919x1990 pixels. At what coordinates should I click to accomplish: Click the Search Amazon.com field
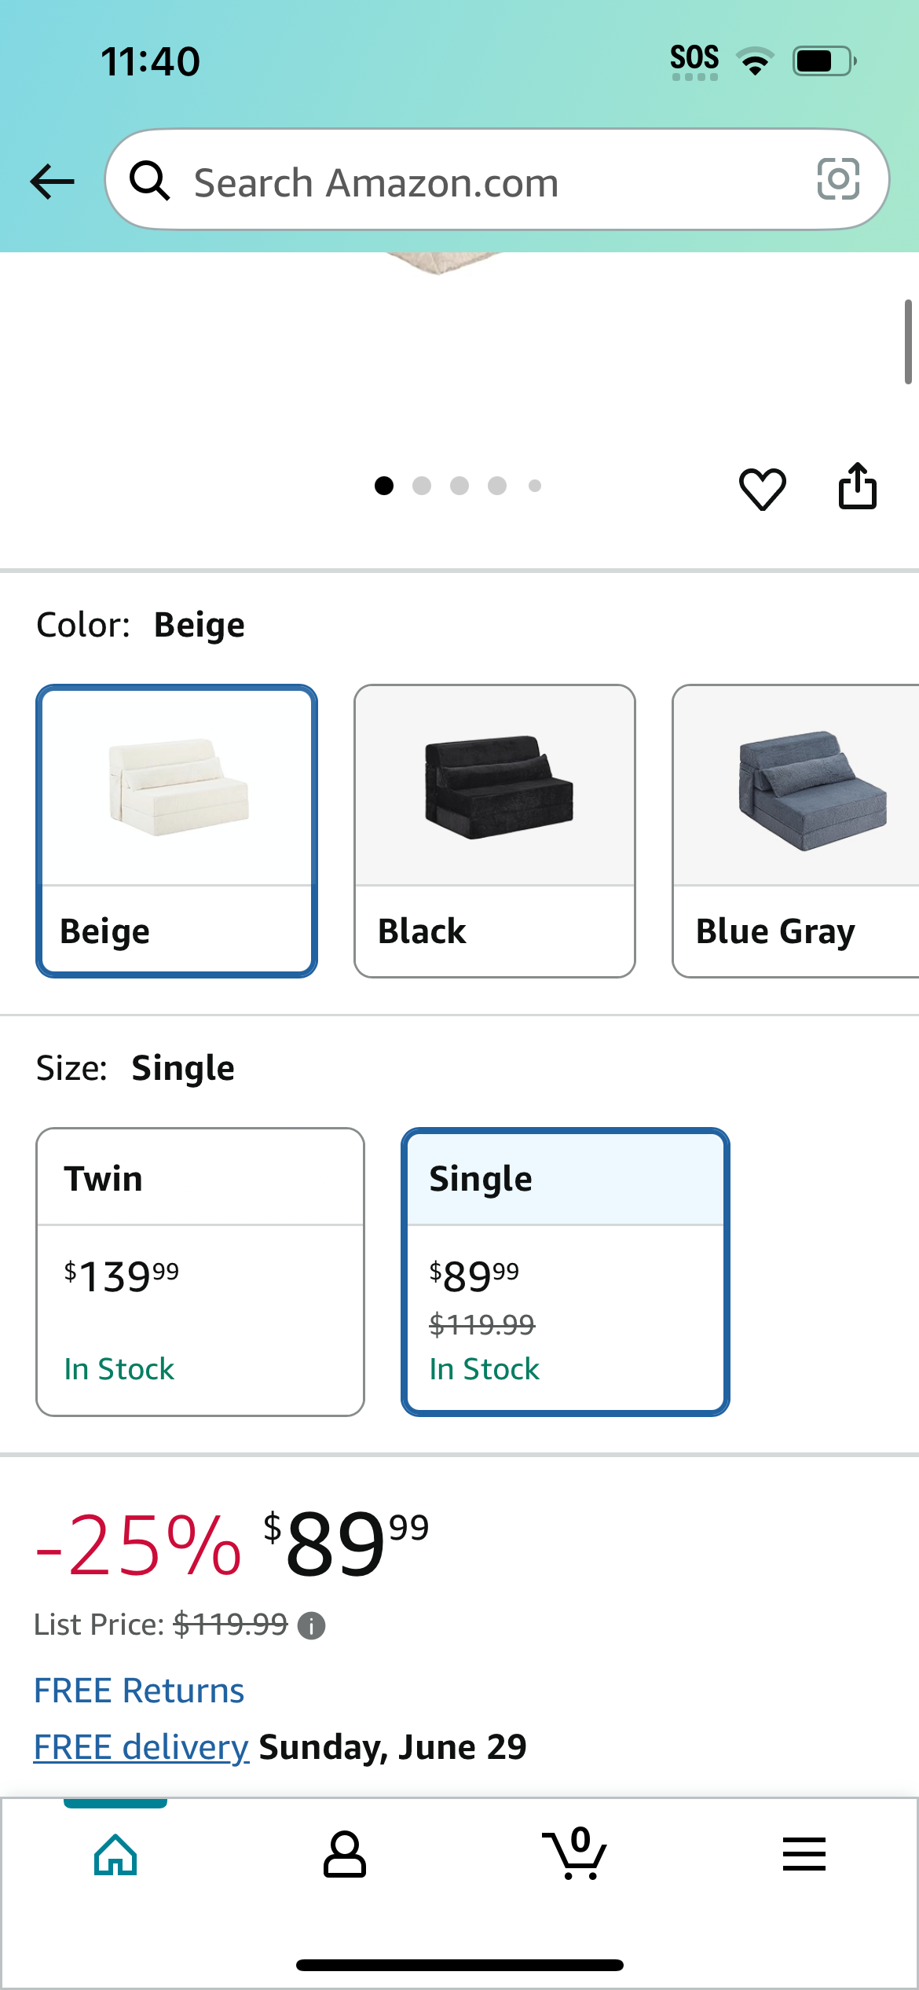click(497, 180)
